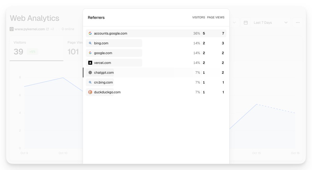Click the Oct 15 label on chart axis
Image resolution: width=312 pixels, height=170 pixels.
256,153
